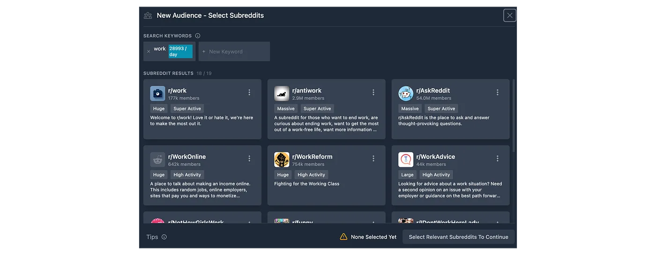Viewport: 656px width, 255px height.
Task: Open the r/WorkOnline card options menu
Action: point(249,159)
